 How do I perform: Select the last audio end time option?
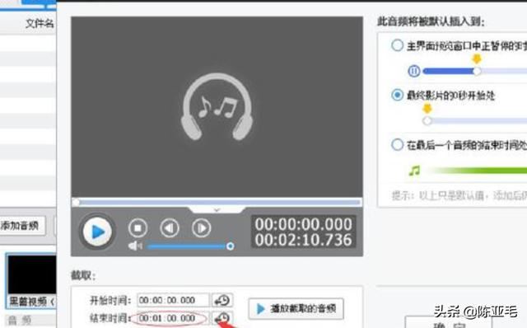pos(397,145)
